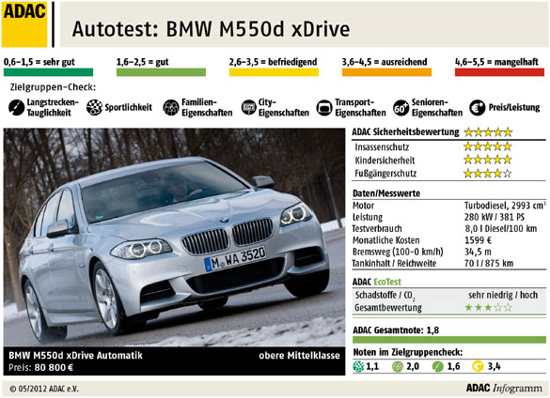550x398 pixels.
Task: Click the green family icon beside 2,0
Action: [398, 366]
